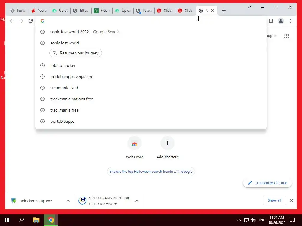Switch to the Portal tab
This screenshot has width=302, height=226.
pyautogui.click(x=18, y=11)
